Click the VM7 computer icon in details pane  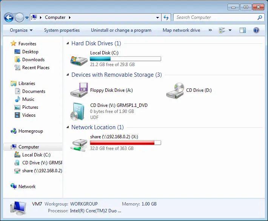point(18,208)
